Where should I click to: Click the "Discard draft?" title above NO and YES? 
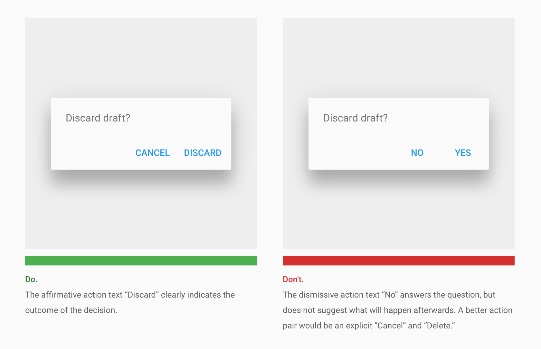pyautogui.click(x=356, y=118)
